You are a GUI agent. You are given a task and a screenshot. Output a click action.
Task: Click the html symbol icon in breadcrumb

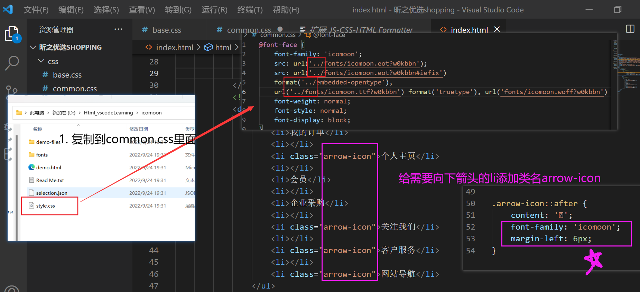208,47
